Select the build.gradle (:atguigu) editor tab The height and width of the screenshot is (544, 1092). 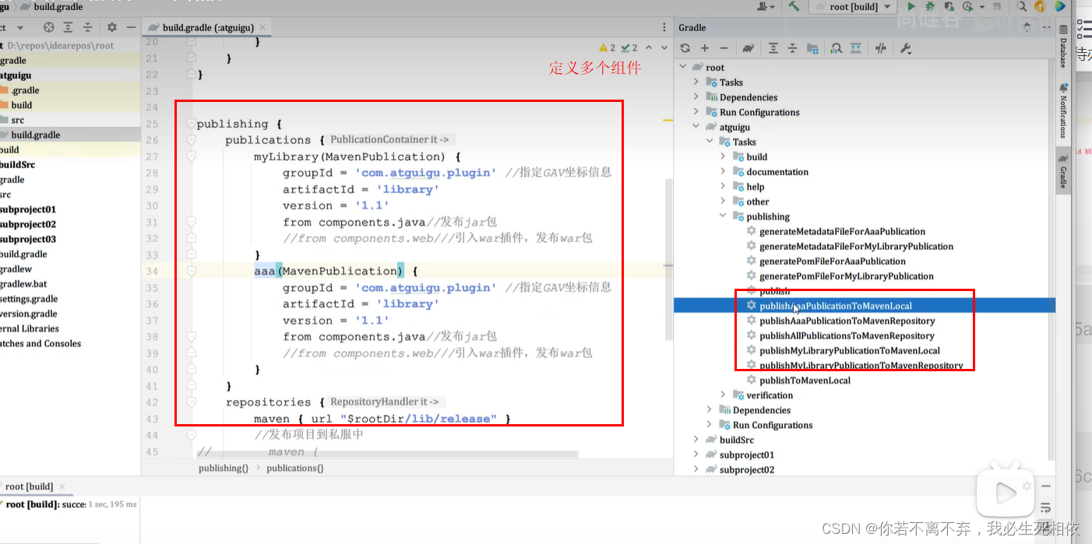(x=207, y=27)
